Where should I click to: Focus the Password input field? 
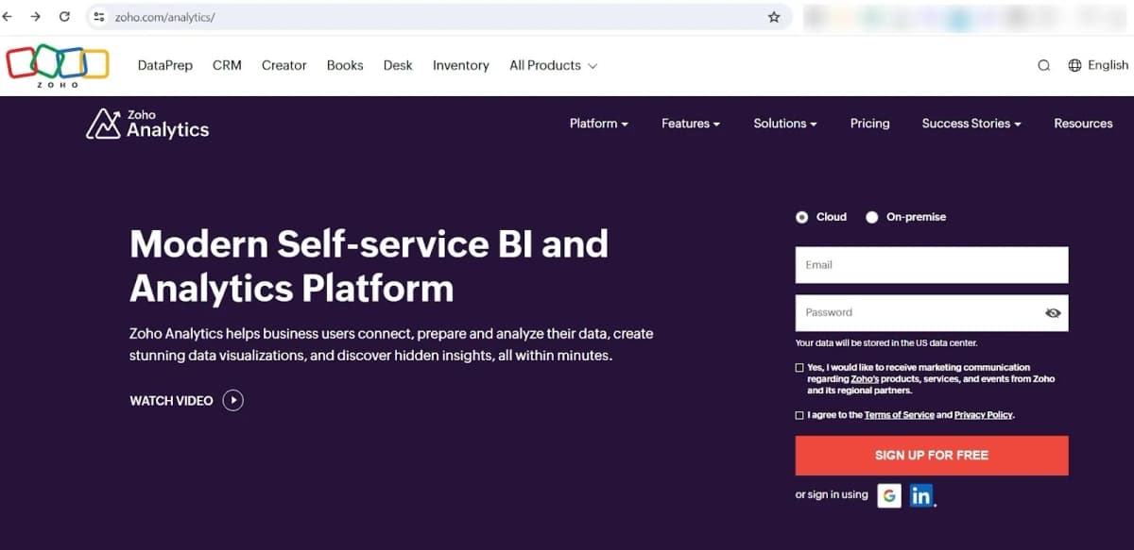[x=932, y=313]
